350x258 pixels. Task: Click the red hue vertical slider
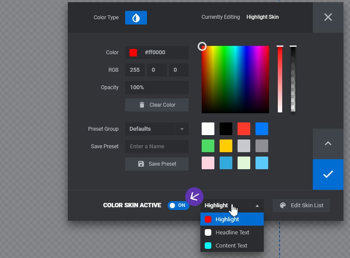280,79
